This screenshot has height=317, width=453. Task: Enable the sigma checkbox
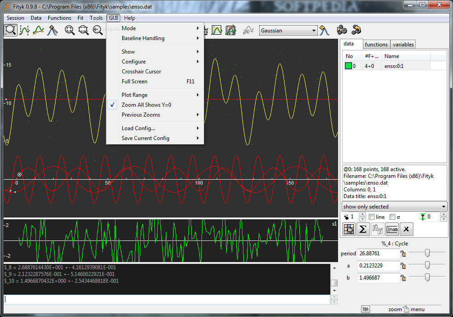click(x=392, y=217)
